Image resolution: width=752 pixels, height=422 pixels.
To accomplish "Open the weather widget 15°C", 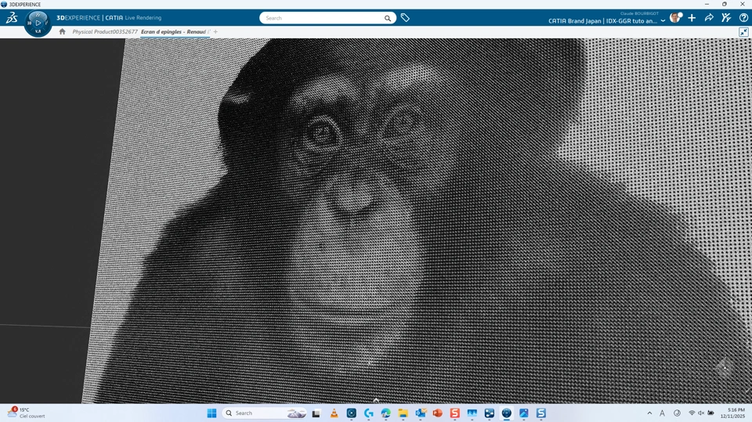I will click(27, 413).
